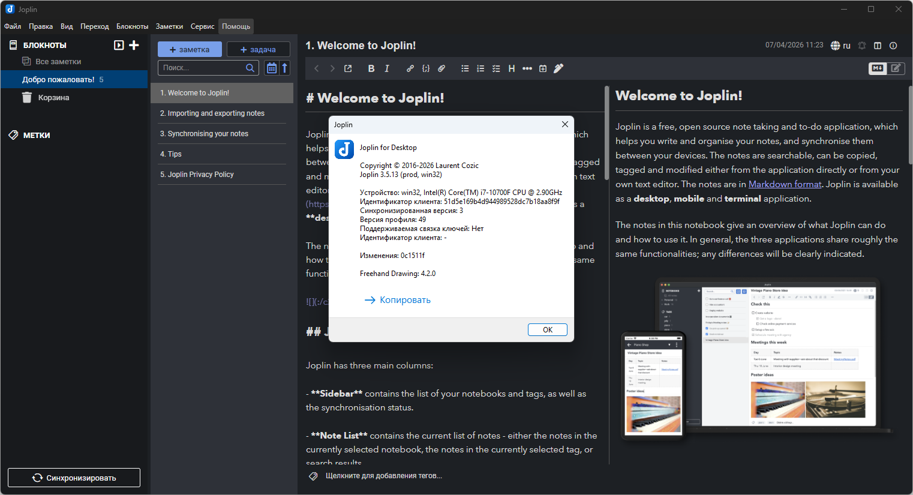Add tags via the tag bar
Screen dimensions: 913x495
tap(384, 476)
